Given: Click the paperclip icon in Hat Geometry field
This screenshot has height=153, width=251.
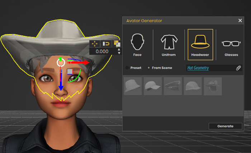Looking at the screenshot, I should point(238,68).
